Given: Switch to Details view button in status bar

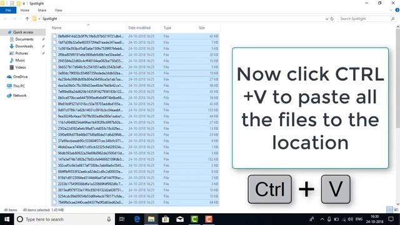Looking at the screenshot, I should coord(389,210).
